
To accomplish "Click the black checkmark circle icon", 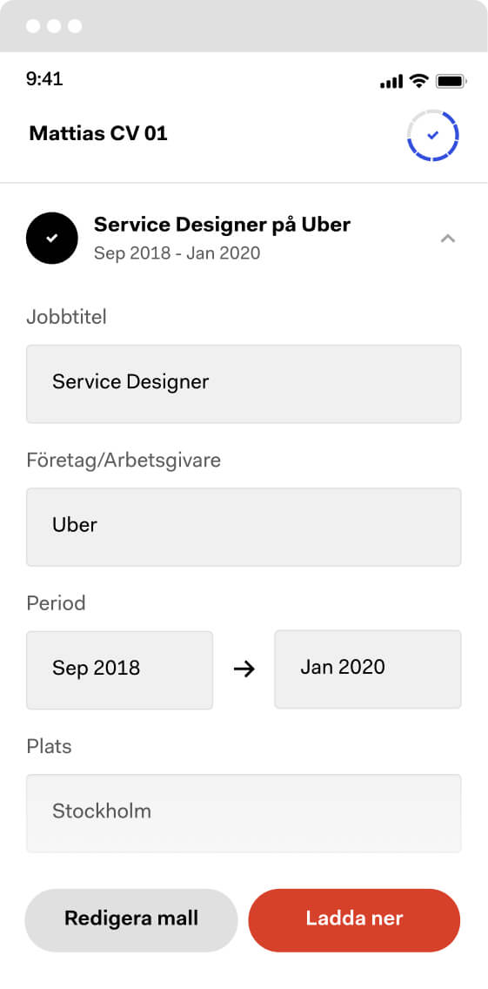I will [51, 239].
